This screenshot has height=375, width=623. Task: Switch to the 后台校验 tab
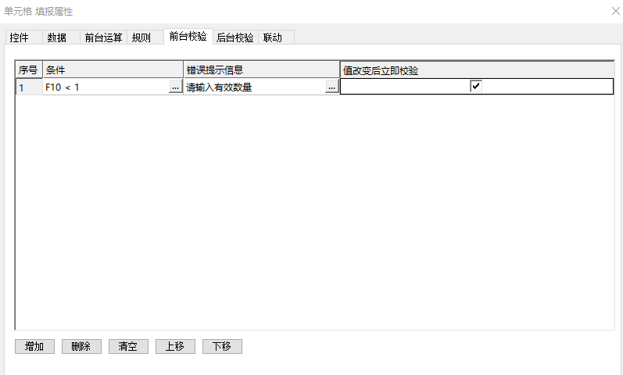pos(235,37)
